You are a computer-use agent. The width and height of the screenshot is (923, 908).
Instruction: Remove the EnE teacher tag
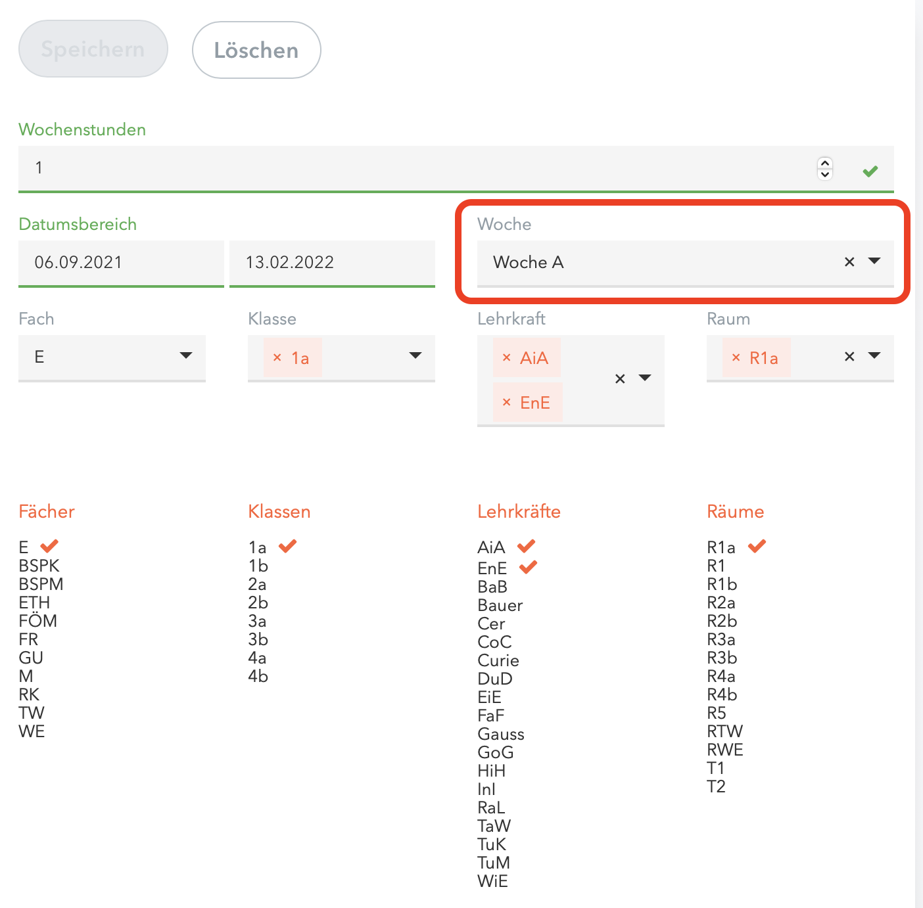[506, 402]
